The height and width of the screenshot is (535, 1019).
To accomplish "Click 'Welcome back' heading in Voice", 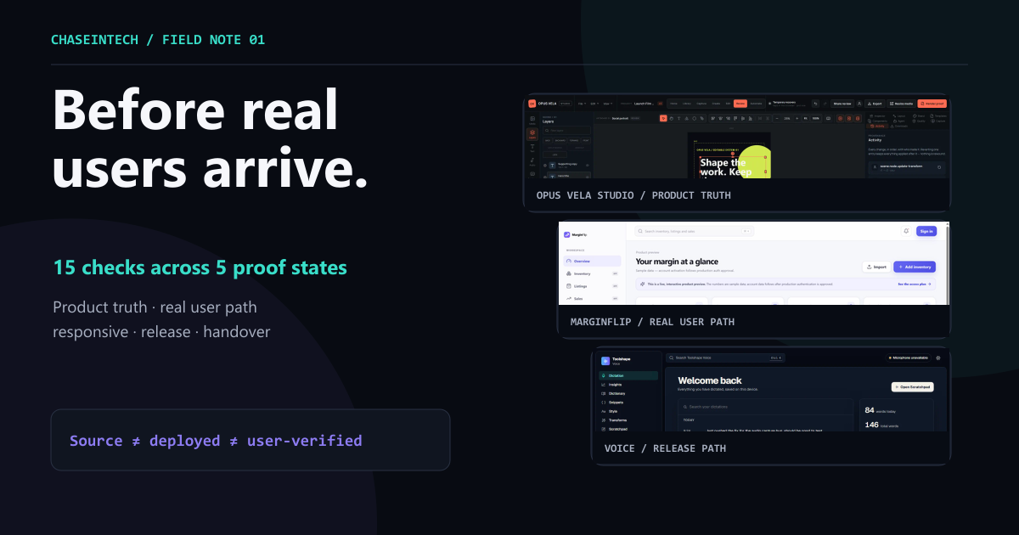I will click(710, 380).
